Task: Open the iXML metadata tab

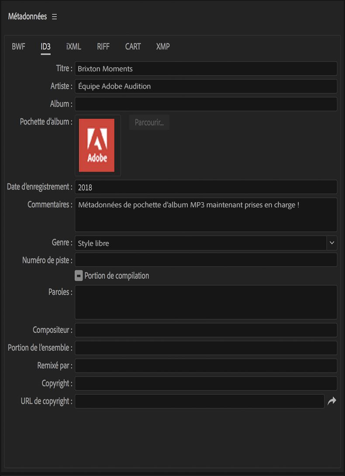Action: point(74,47)
